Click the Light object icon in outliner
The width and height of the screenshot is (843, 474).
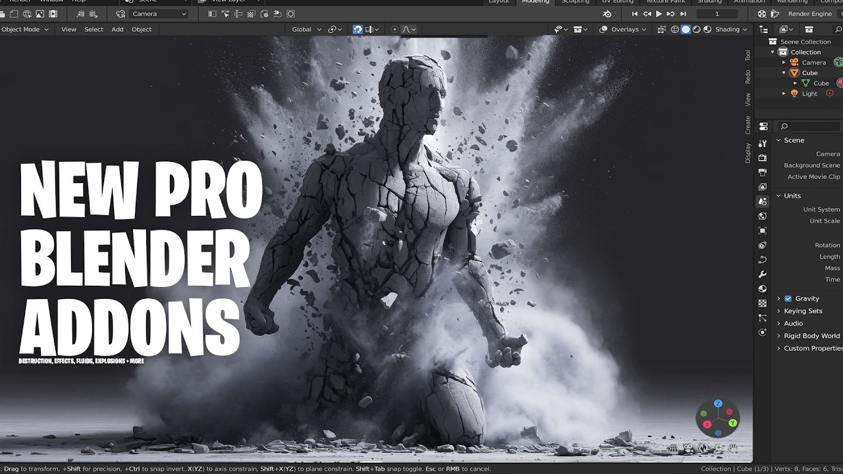tap(794, 93)
